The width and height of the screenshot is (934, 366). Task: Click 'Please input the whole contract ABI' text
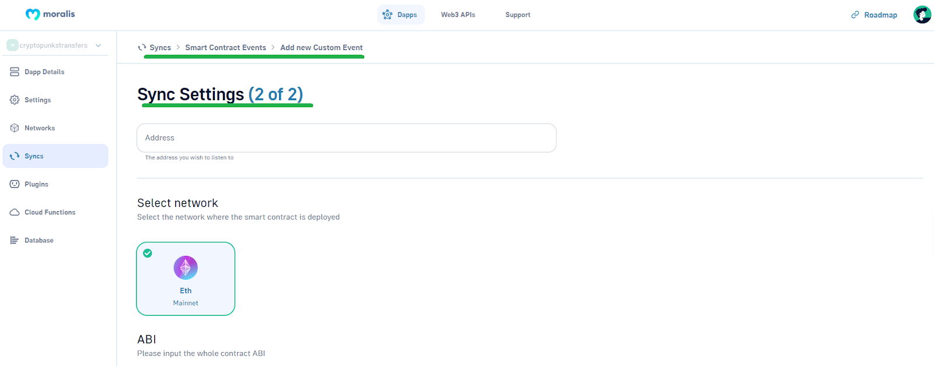201,353
